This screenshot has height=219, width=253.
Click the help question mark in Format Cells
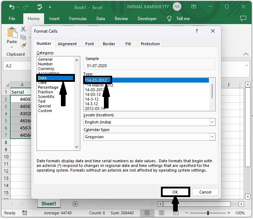(196, 31)
